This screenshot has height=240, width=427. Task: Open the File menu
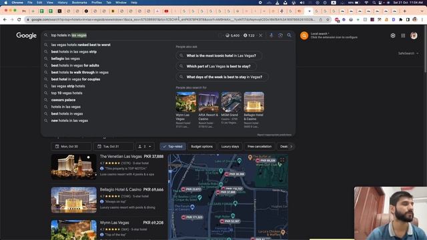click(x=30, y=3)
